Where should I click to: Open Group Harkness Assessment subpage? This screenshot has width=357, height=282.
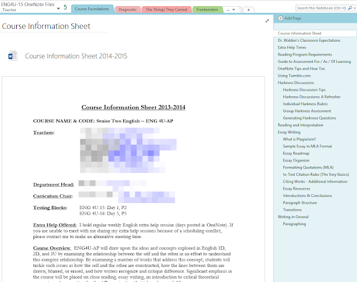307,111
